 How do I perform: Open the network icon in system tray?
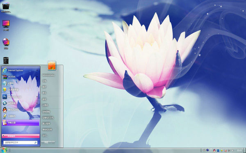pyautogui.click(x=229, y=151)
